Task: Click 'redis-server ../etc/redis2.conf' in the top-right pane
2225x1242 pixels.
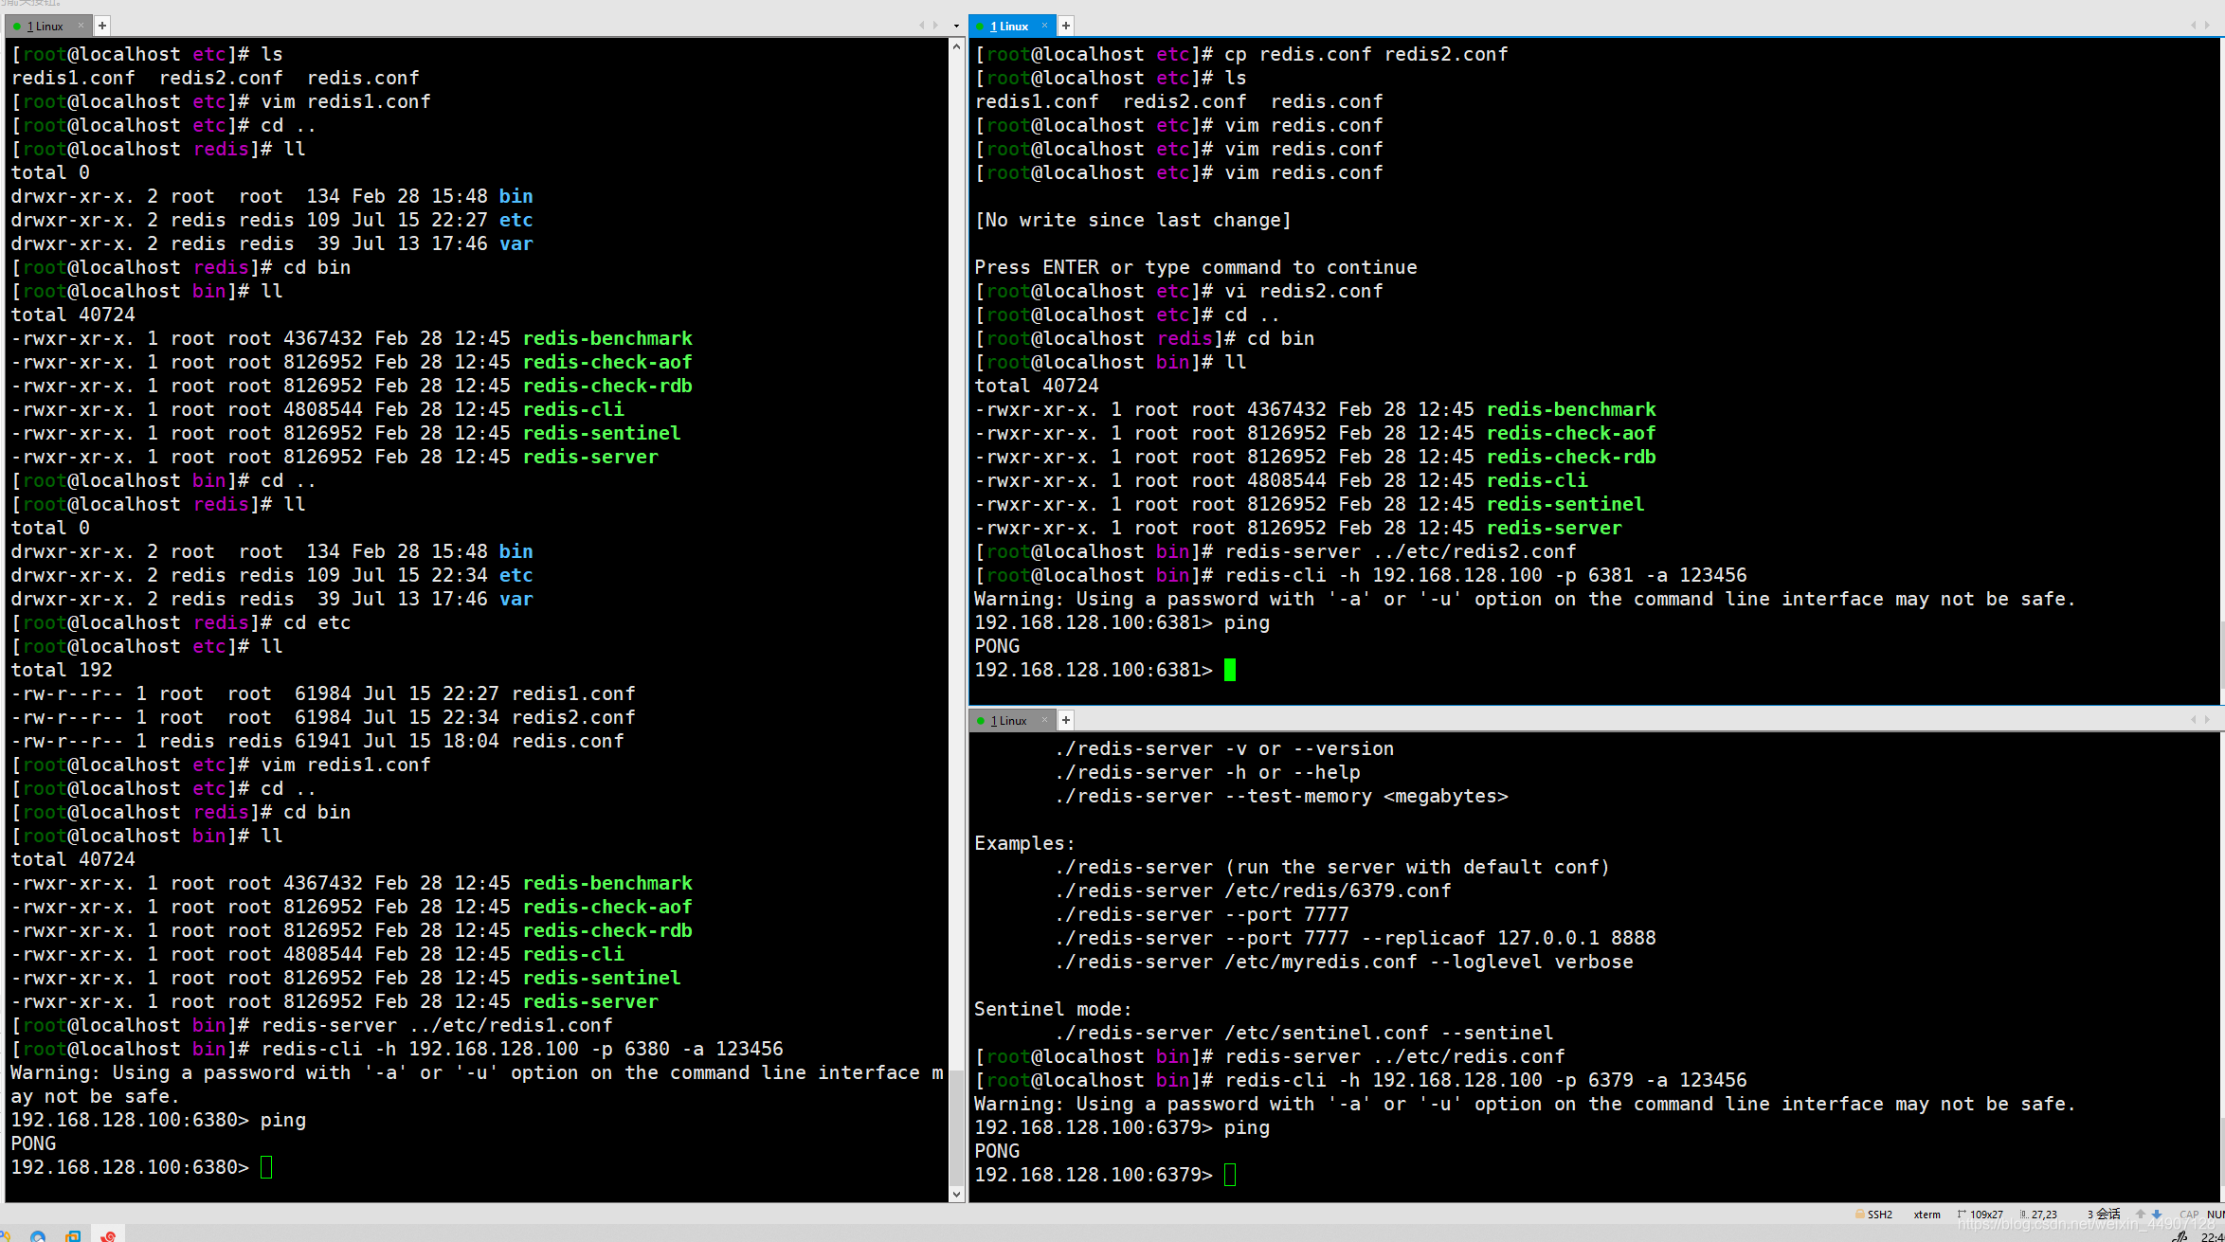Action: [1401, 551]
